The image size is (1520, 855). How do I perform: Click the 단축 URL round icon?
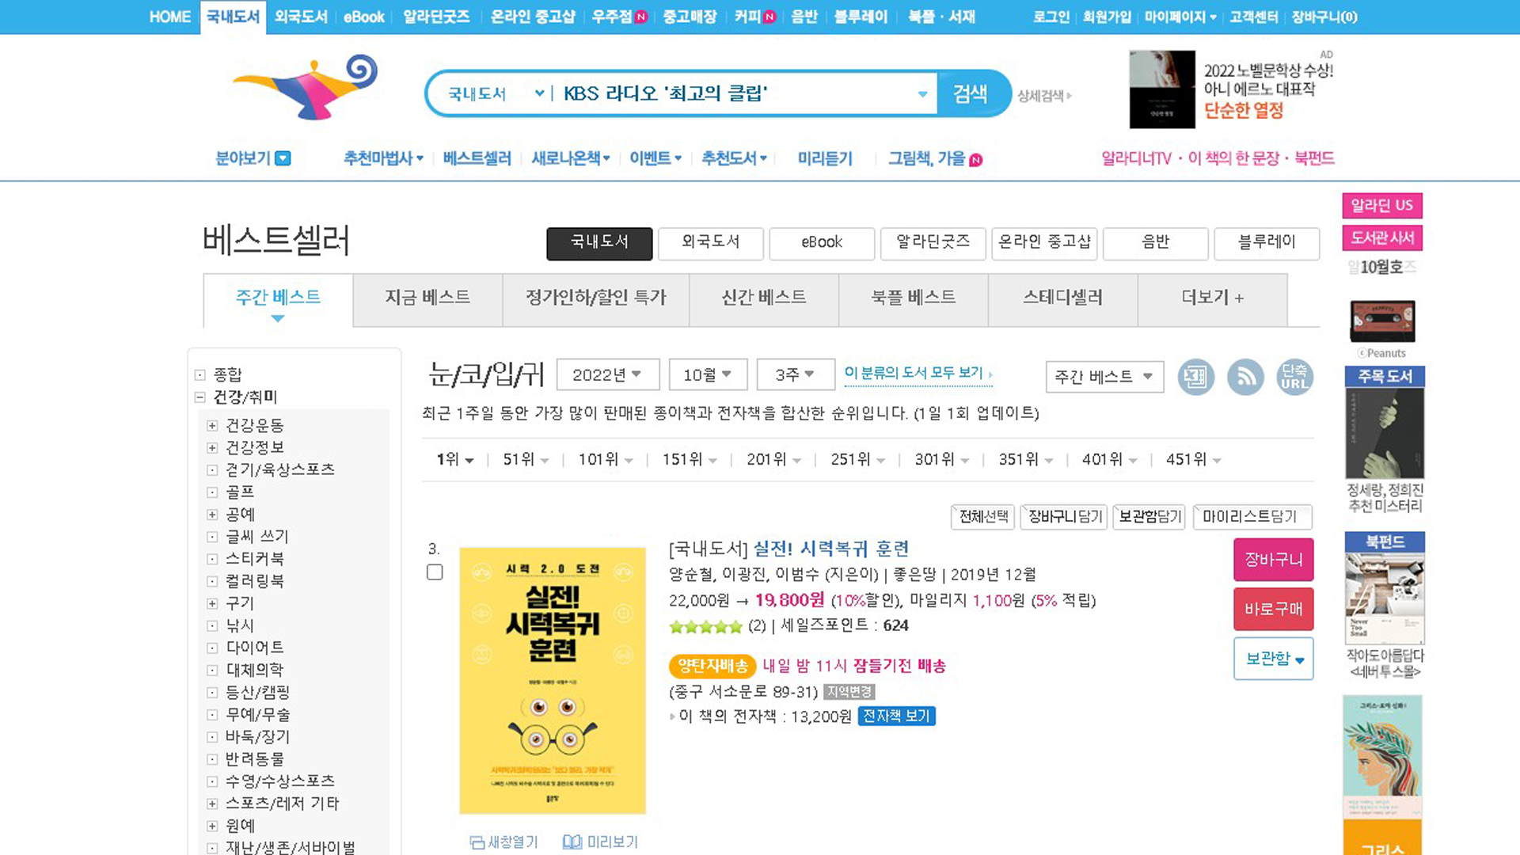[1294, 377]
